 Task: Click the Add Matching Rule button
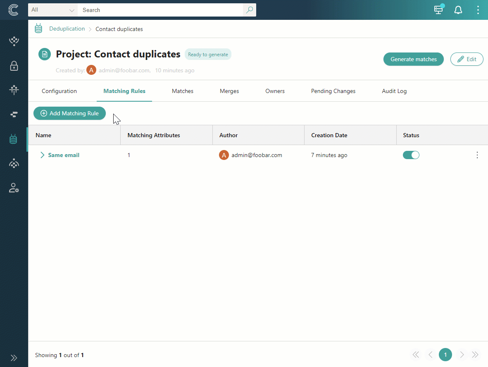pos(69,113)
